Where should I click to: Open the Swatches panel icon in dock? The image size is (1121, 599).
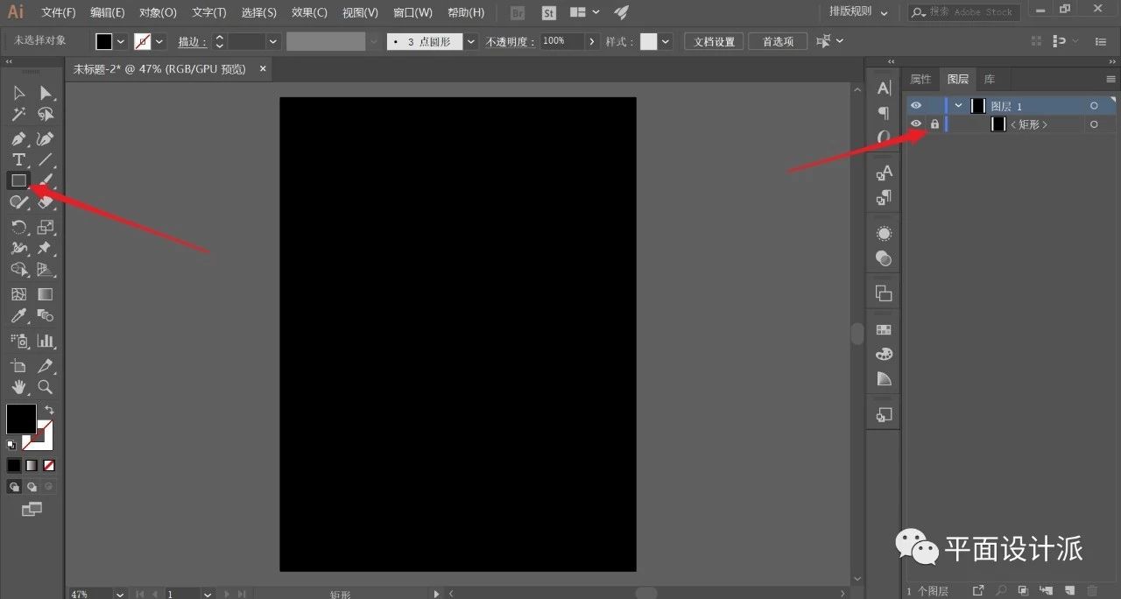coord(884,329)
